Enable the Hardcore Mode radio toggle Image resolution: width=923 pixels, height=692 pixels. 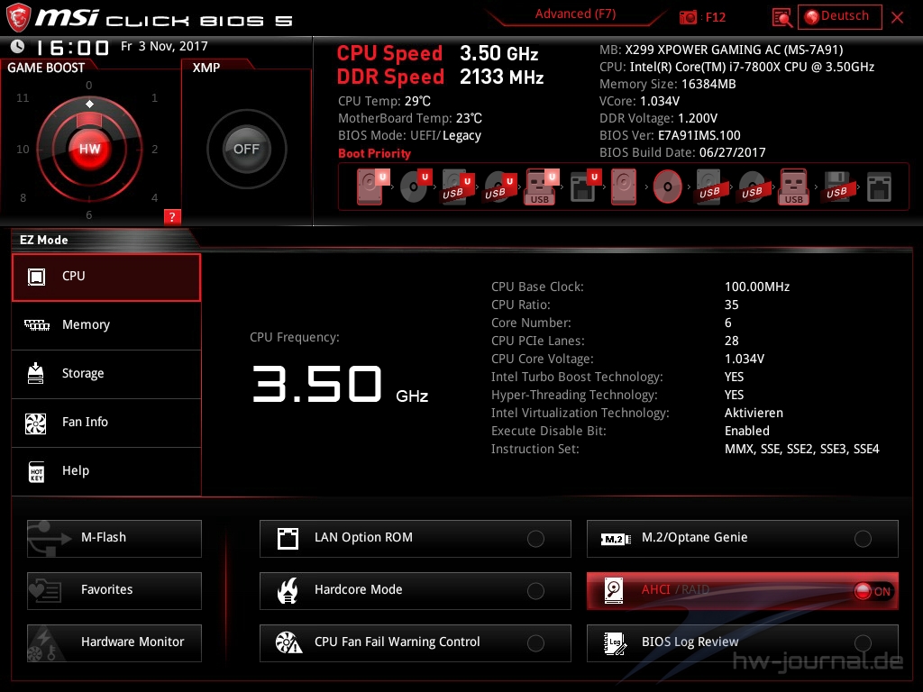click(535, 591)
